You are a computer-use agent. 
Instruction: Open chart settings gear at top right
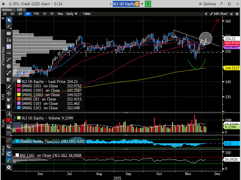[x=237, y=14]
